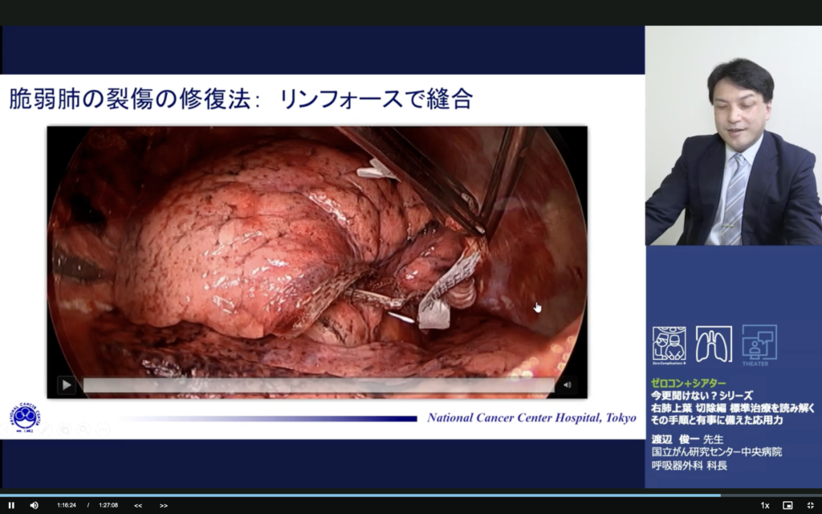The width and height of the screenshot is (822, 514).
Task: Click the Zero Complications surgeon icon
Action: click(x=669, y=345)
